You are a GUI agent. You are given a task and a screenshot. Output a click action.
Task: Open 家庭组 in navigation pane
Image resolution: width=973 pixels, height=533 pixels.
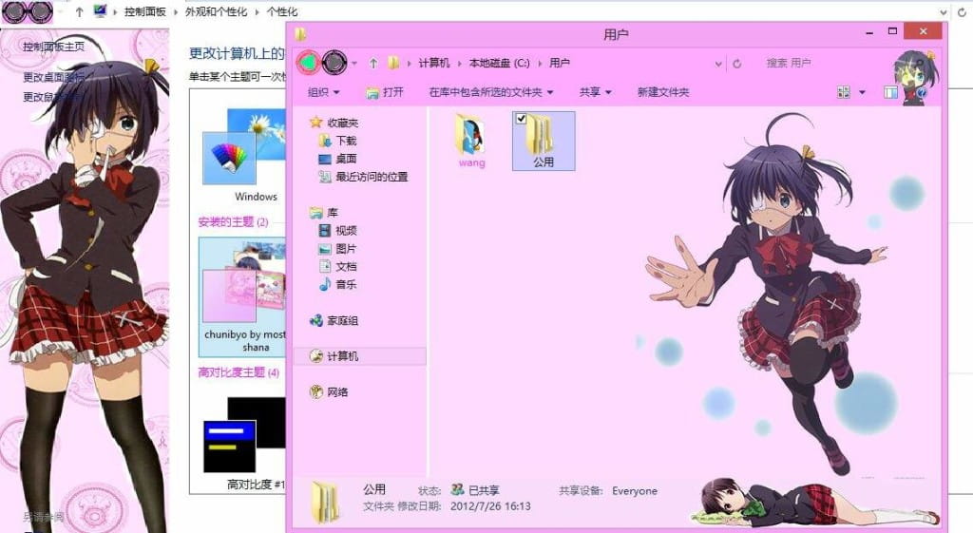click(x=334, y=321)
